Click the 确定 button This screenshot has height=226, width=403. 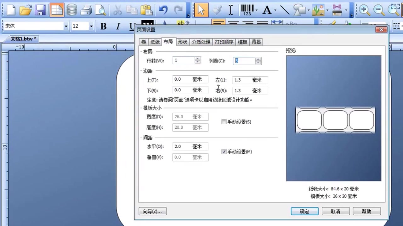coord(304,211)
